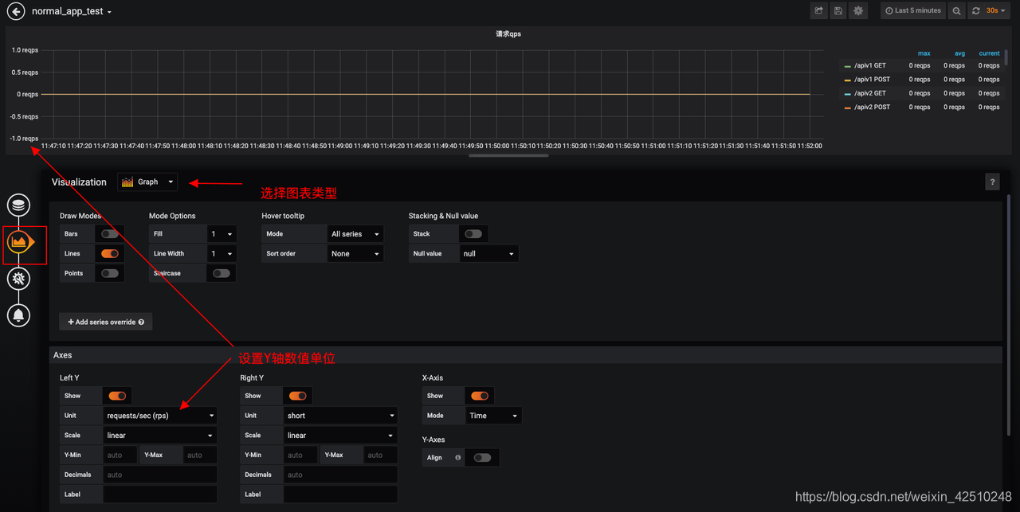Click the Right Y Decimals field
Viewport: 1020px width, 512px height.
point(340,475)
